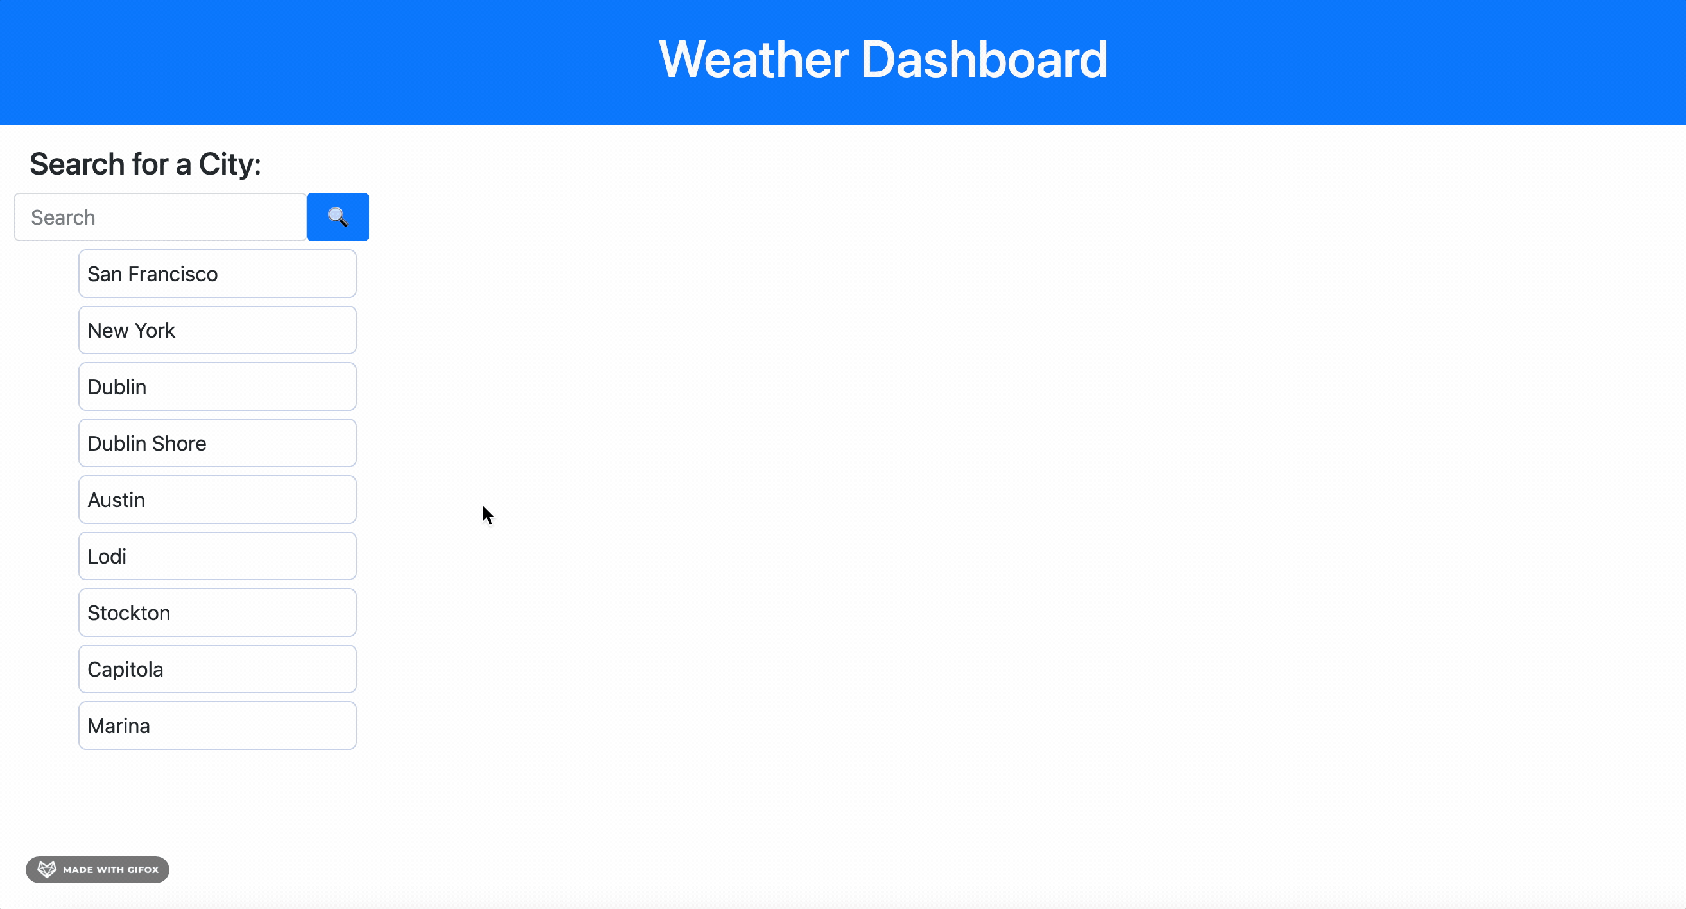
Task: Select Dublin from city list
Action: click(217, 386)
